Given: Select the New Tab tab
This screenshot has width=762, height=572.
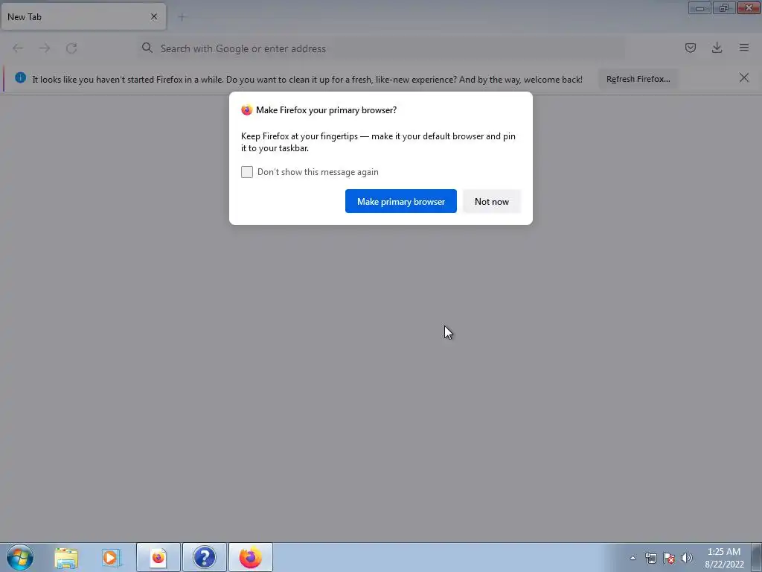Looking at the screenshot, I should point(83,16).
